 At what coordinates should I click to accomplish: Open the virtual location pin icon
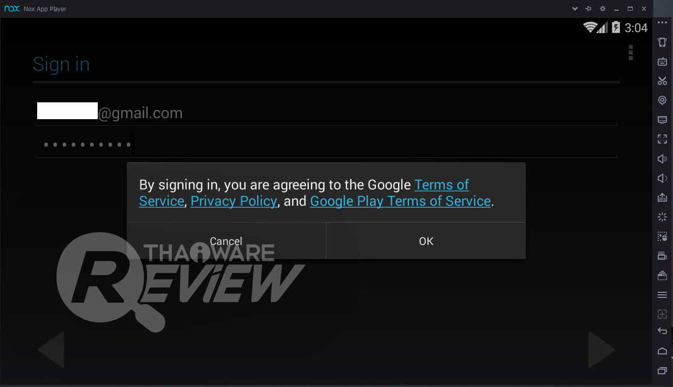pyautogui.click(x=662, y=100)
